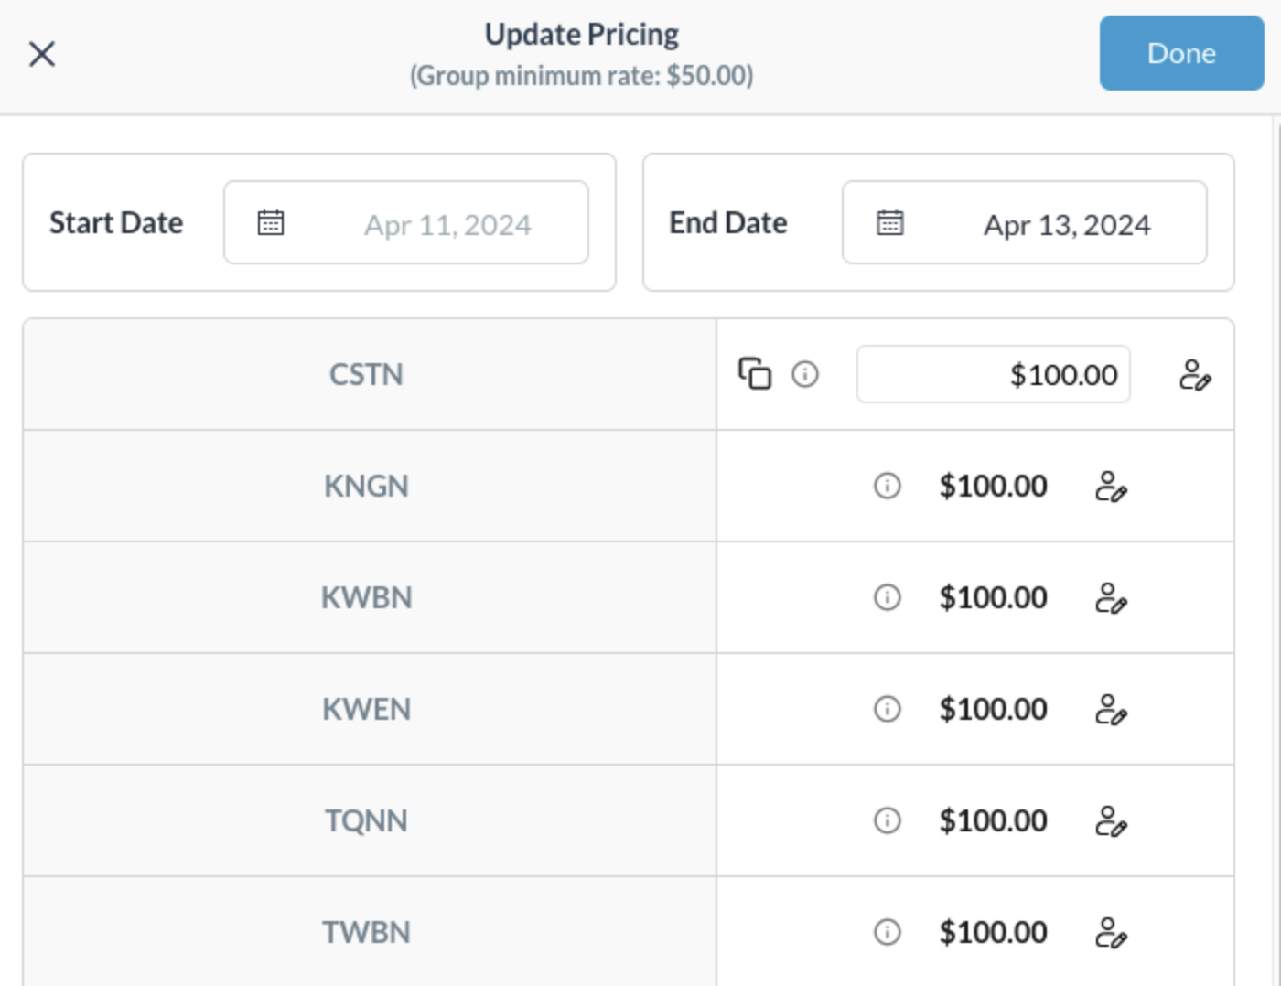Show info for KWBN rate
The height and width of the screenshot is (986, 1281).
(x=887, y=597)
